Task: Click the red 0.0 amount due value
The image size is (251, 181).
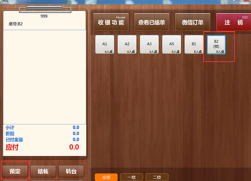Action: (x=74, y=147)
